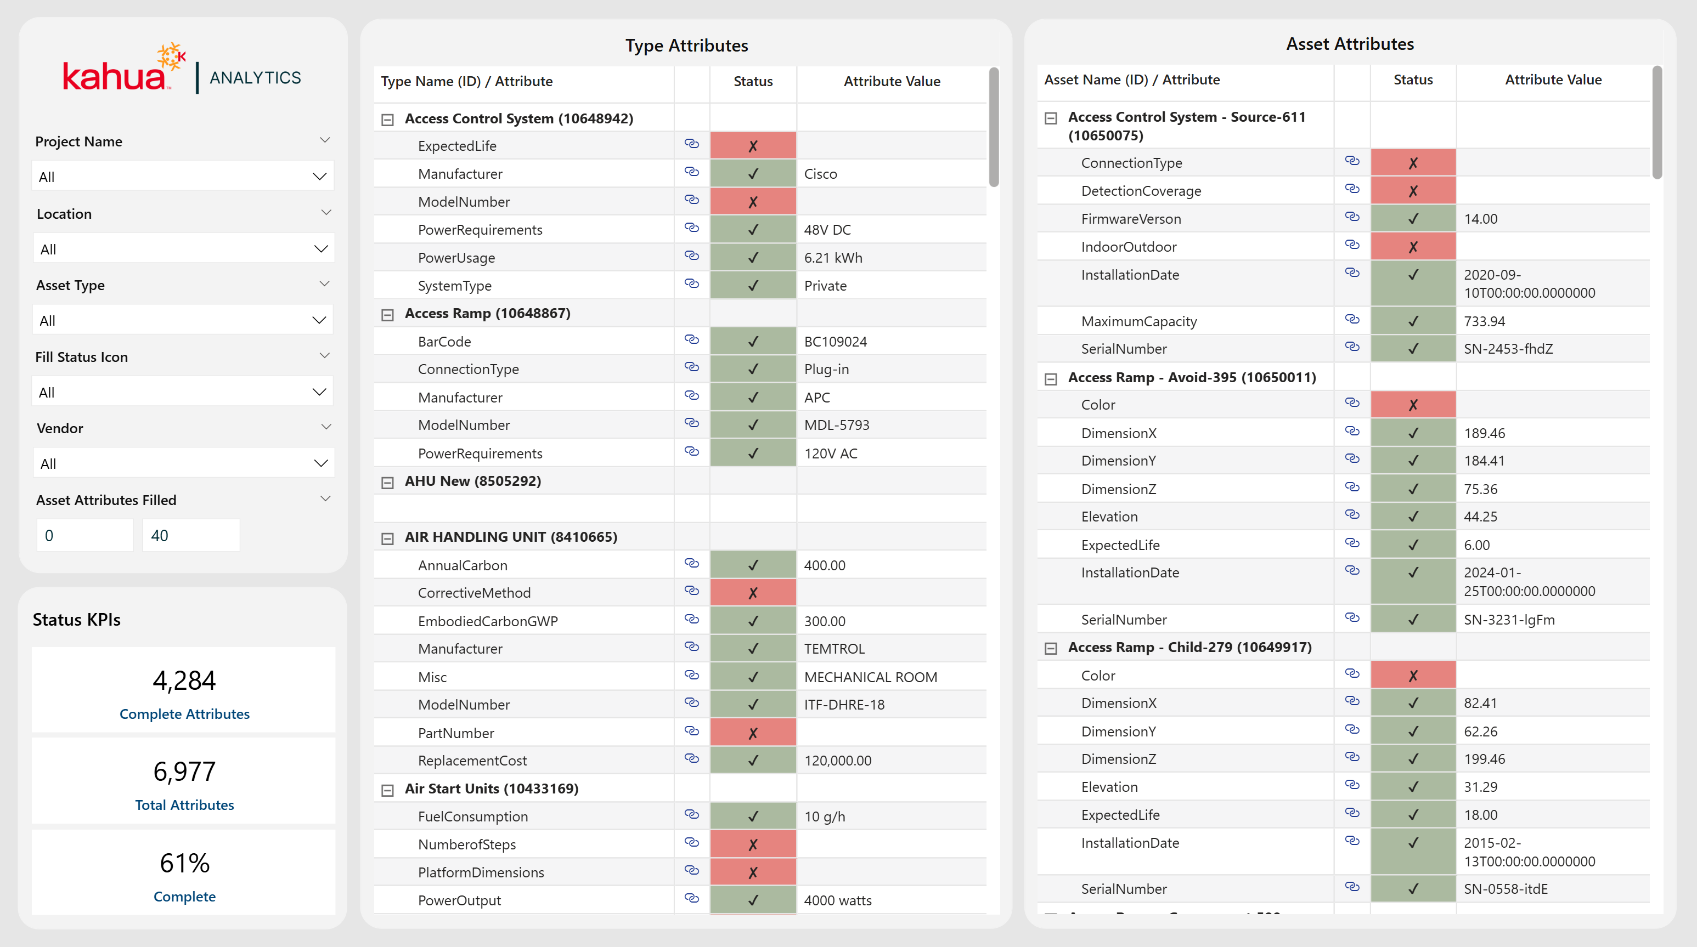The height and width of the screenshot is (947, 1697).
Task: Collapse the Fill Status Icon slicer header chevron
Action: click(x=324, y=356)
